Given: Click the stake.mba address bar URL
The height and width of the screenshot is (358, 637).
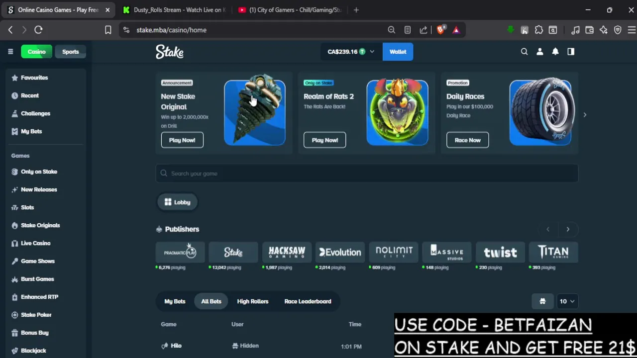Looking at the screenshot, I should pos(171,30).
